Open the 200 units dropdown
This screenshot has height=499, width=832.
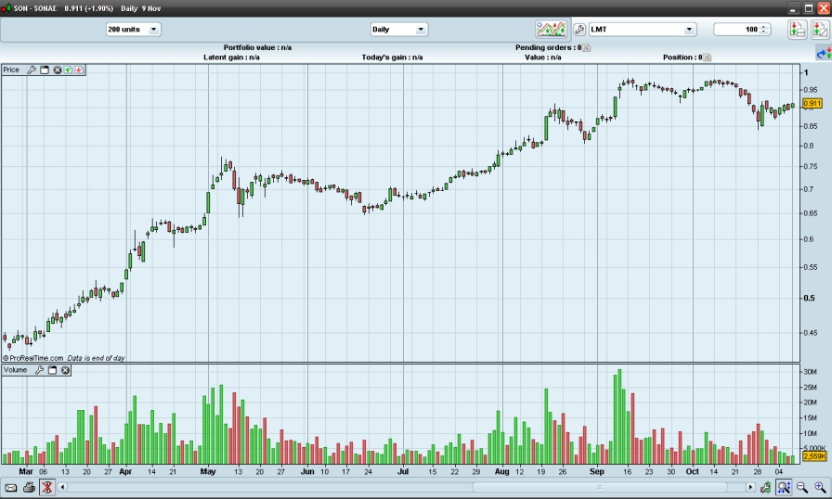tap(133, 30)
